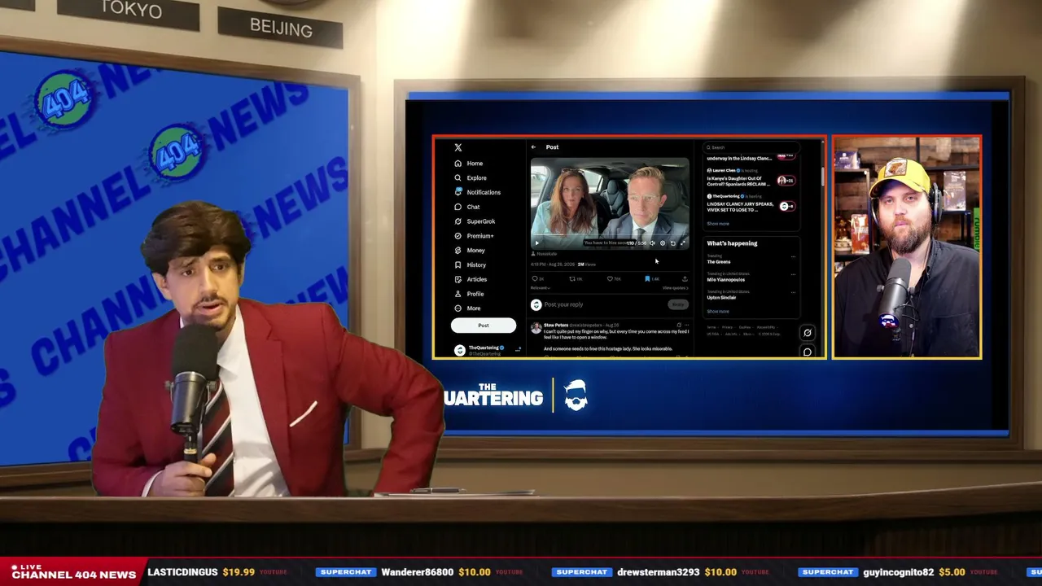The width and height of the screenshot is (1042, 586).
Task: Toggle the blue bookmark icon
Action: [x=647, y=278]
